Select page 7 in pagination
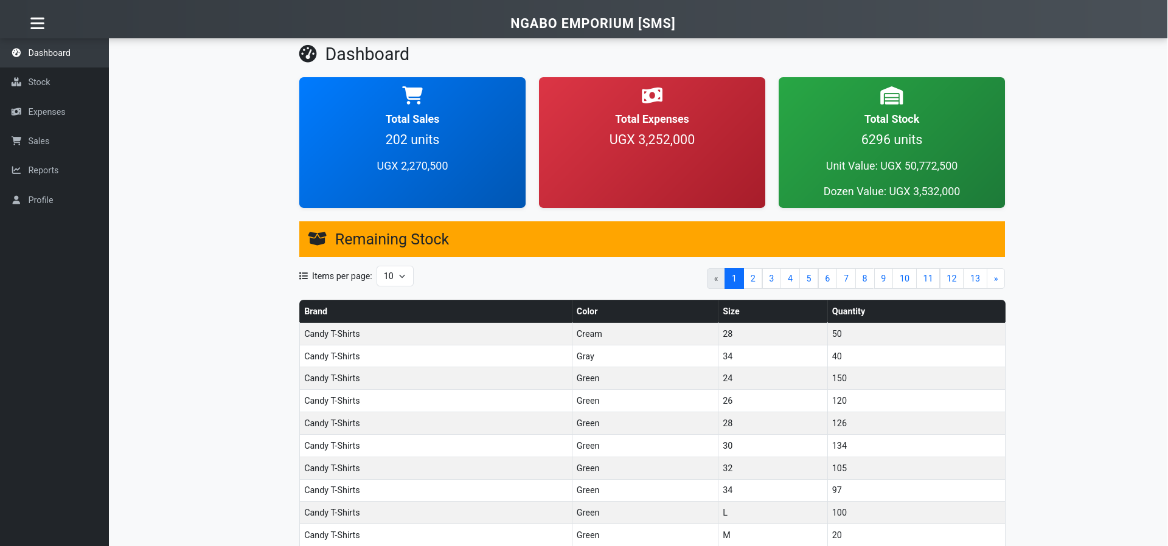 (846, 278)
